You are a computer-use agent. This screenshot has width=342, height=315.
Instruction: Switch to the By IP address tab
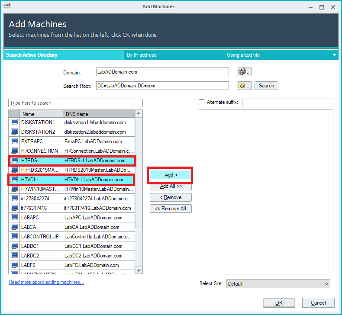point(142,55)
